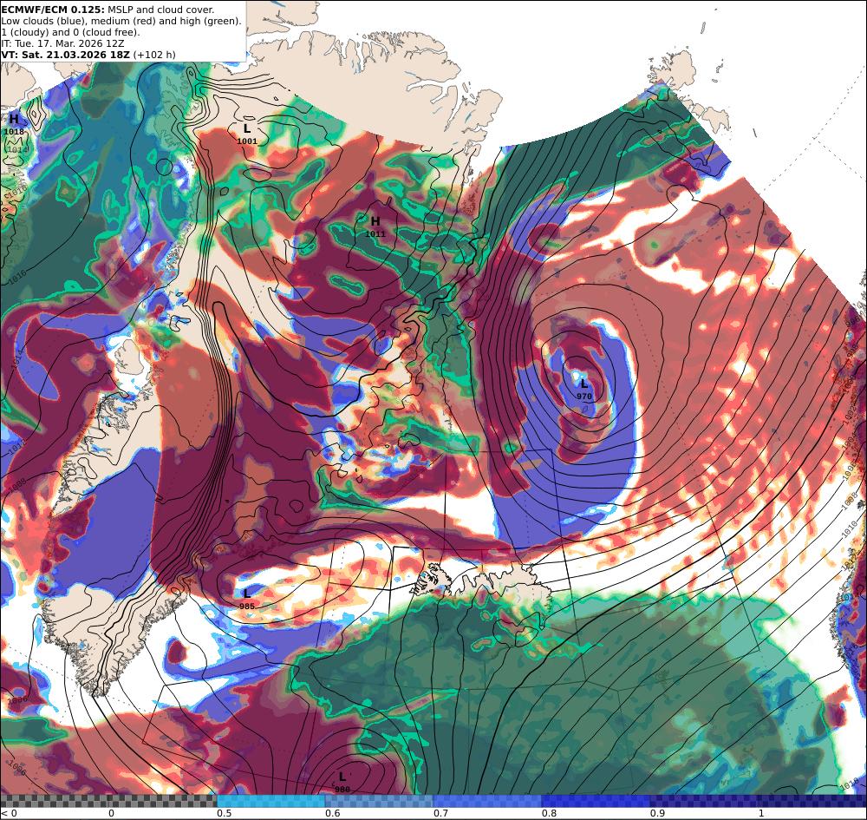Click the 'VT: Sat. 21.03.2026 18Z' valid time
This screenshot has width=867, height=820.
tap(65, 55)
